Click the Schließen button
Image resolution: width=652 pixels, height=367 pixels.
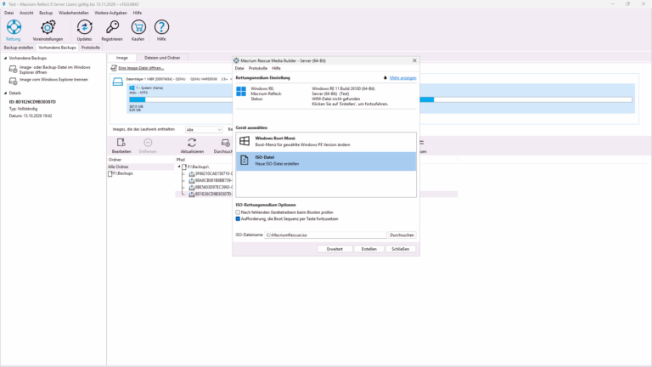pyautogui.click(x=401, y=249)
